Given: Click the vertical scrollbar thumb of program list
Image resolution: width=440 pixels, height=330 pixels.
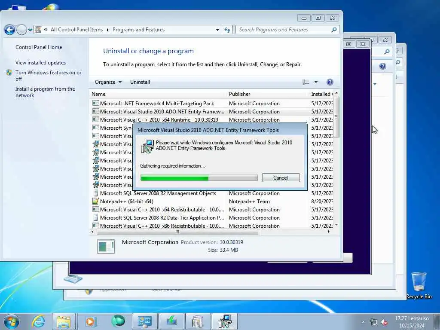Looking at the screenshot, I should 336,117.
